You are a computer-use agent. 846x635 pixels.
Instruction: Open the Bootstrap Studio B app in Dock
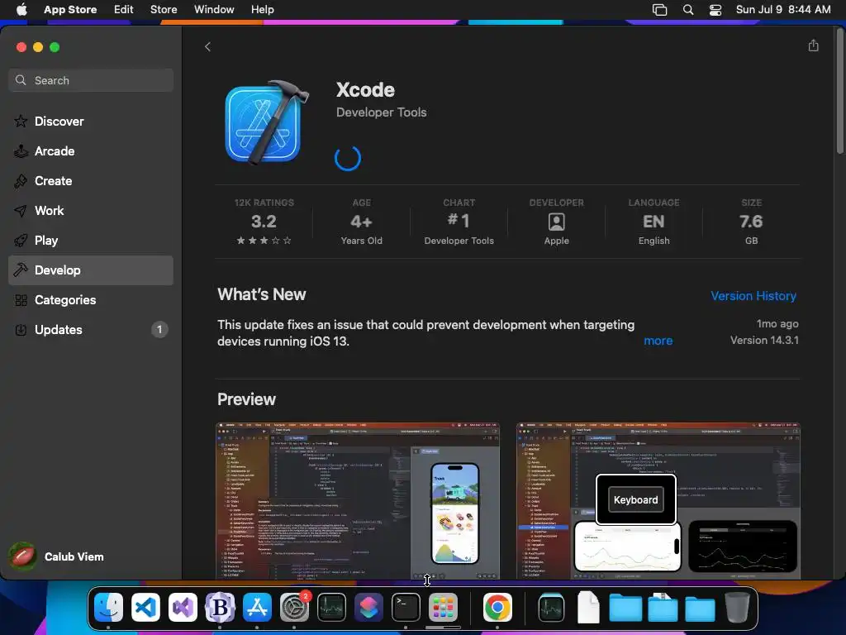pos(220,607)
